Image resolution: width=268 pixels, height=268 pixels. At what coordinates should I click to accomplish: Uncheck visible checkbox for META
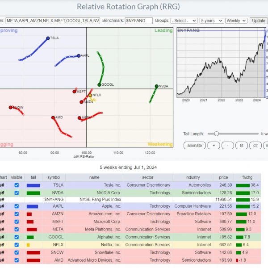[17, 230]
